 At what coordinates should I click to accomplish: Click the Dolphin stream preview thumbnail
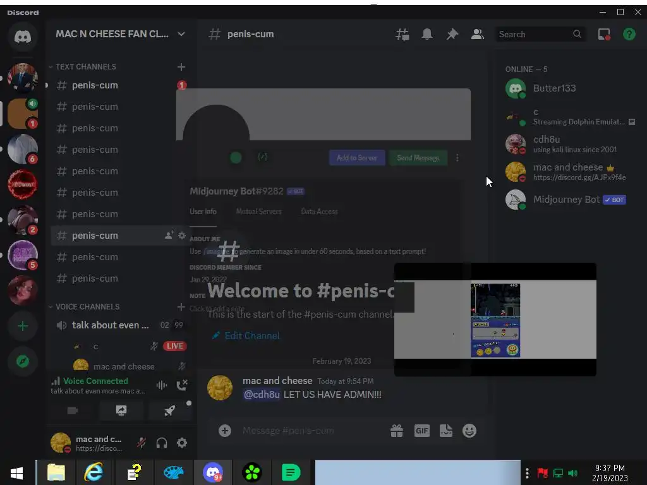click(x=495, y=320)
